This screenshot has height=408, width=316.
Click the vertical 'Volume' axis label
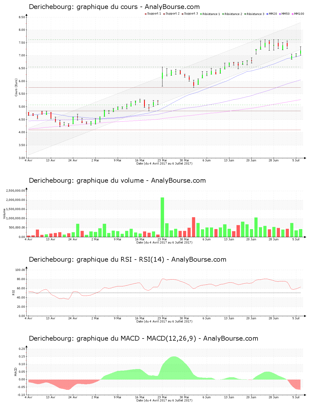point(4,213)
